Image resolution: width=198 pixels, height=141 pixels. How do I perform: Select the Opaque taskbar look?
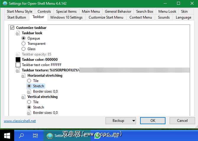point(23,38)
